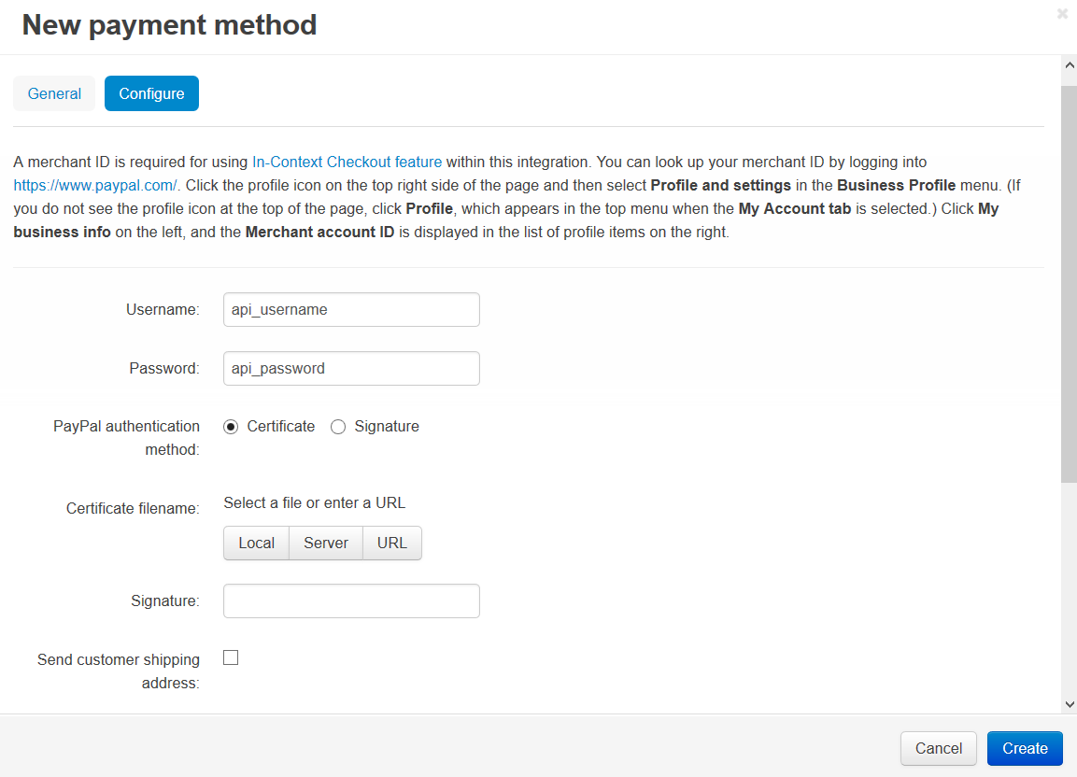Open the In-Context Checkout feature link
Image resolution: width=1077 pixels, height=777 pixels.
(347, 162)
